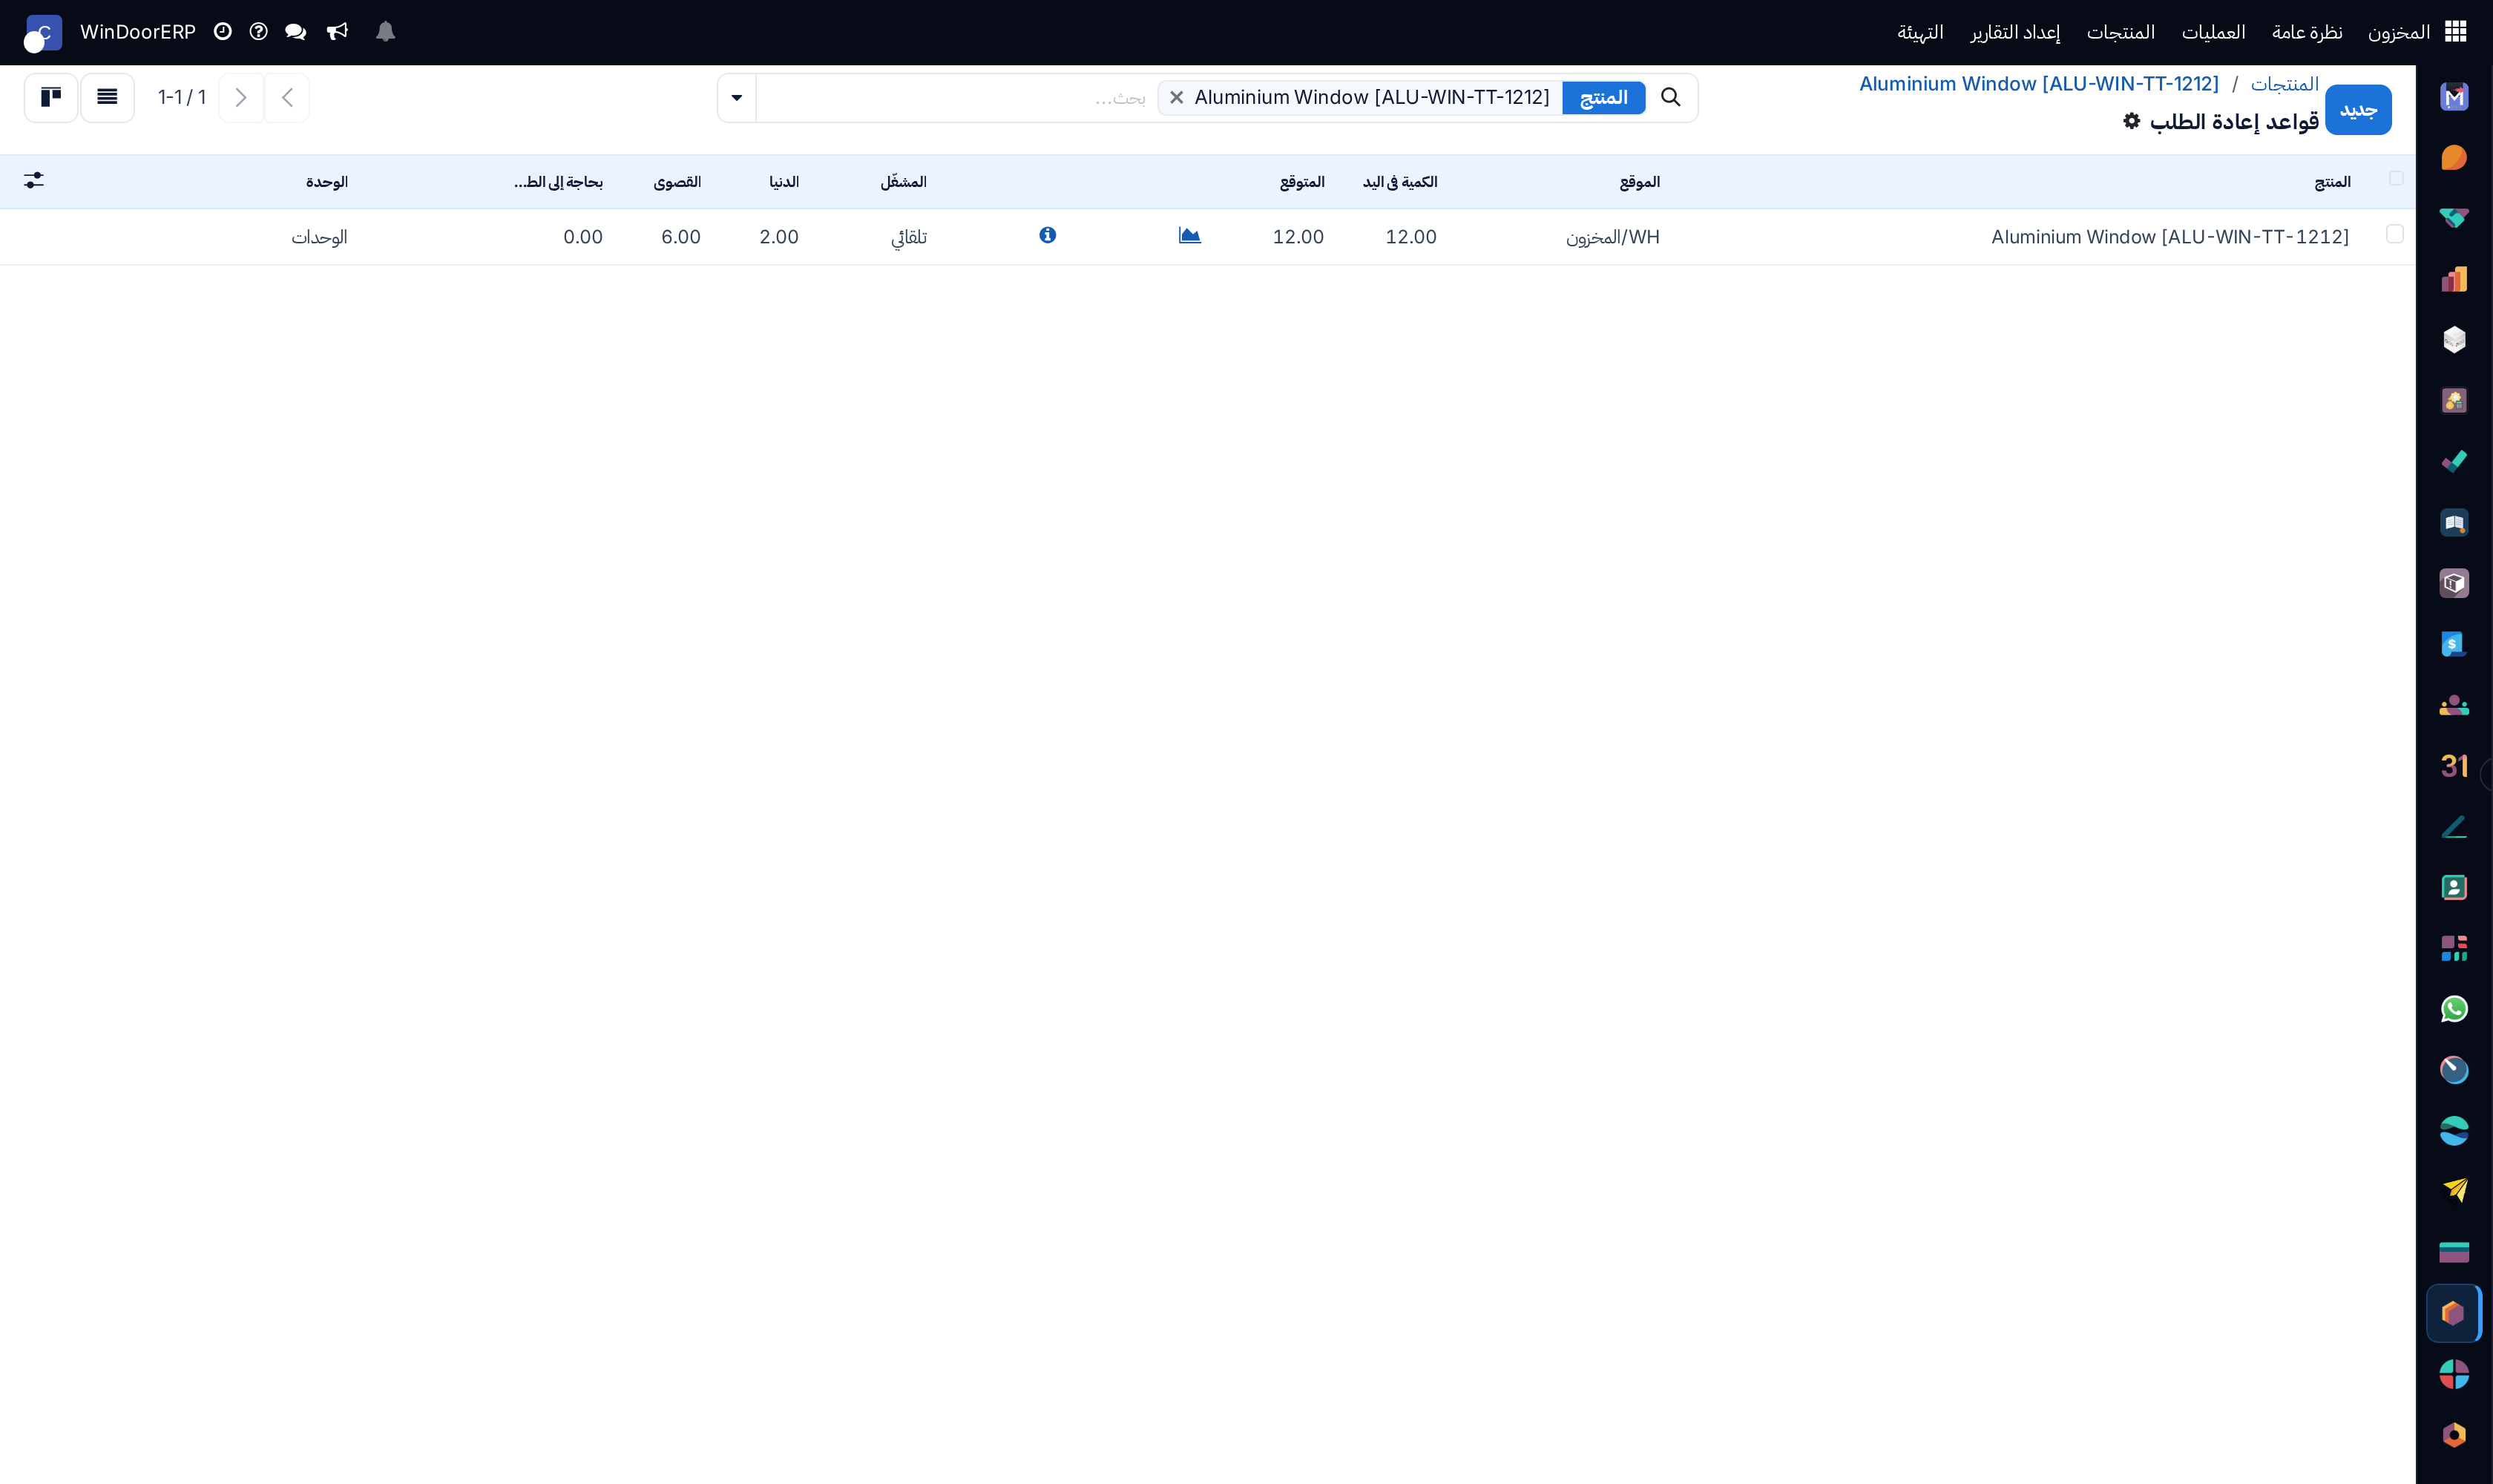Open the Dashboards tiles app in sidebar

pyautogui.click(x=2454, y=948)
